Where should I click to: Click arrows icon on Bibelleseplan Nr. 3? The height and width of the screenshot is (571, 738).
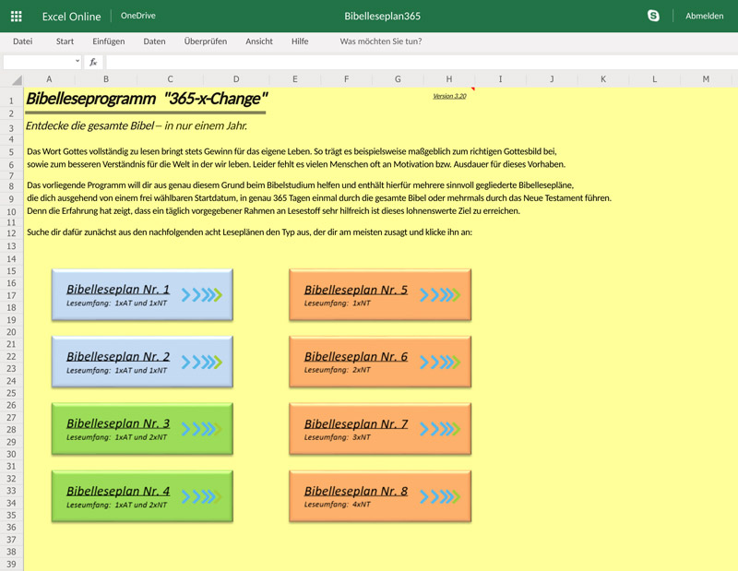[202, 429]
